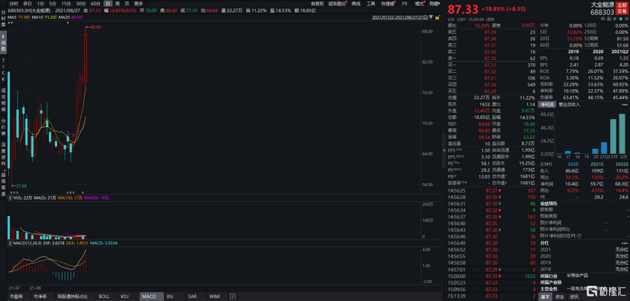
Task: Open the 分时图 vertical sidebar tab
Action: (3, 19)
